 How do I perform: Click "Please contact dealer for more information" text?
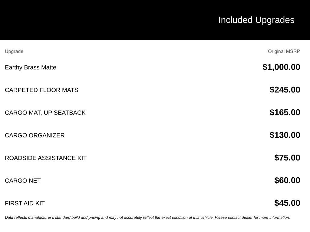(x=252, y=217)
